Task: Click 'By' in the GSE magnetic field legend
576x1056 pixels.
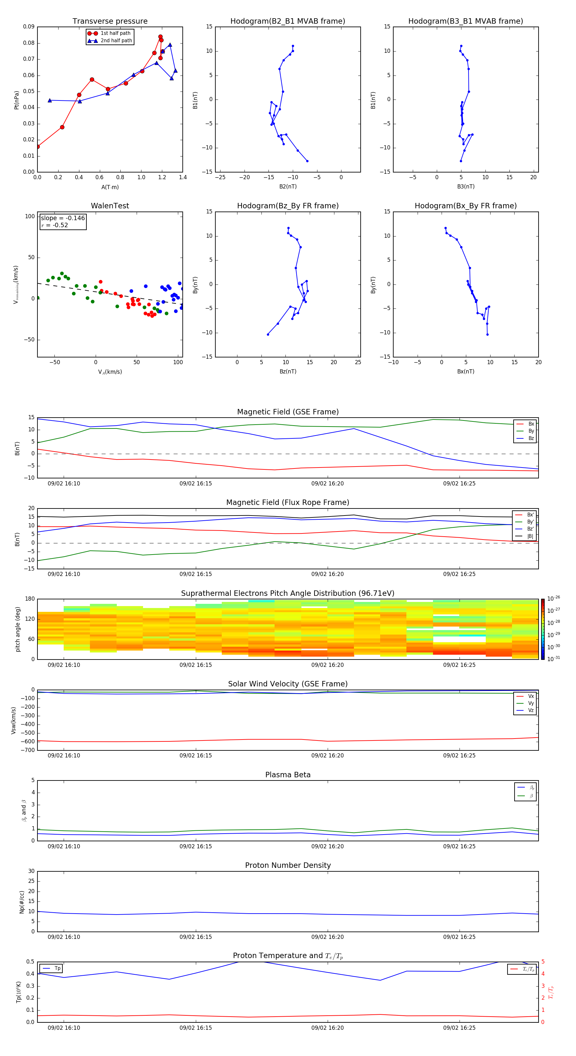Action: (531, 431)
